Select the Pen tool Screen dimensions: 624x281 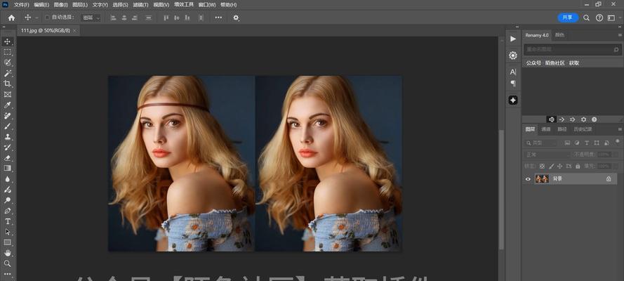pyautogui.click(x=7, y=211)
